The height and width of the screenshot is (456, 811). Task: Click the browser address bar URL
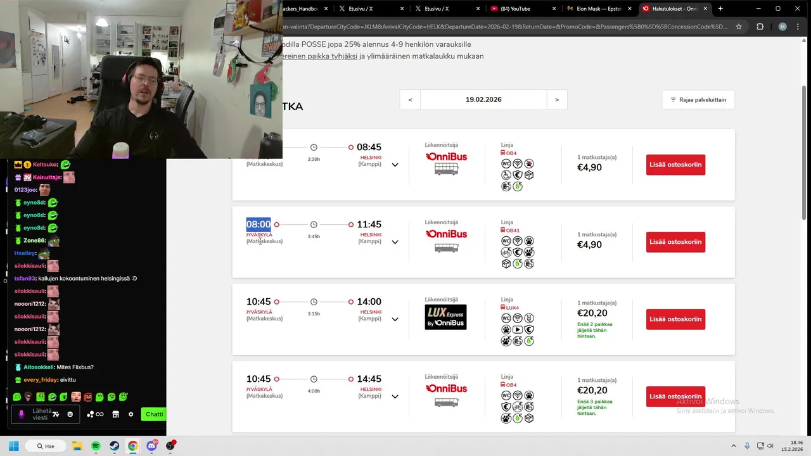pos(504,27)
